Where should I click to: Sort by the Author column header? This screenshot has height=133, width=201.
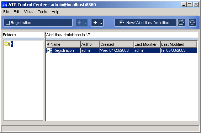coord(90,44)
